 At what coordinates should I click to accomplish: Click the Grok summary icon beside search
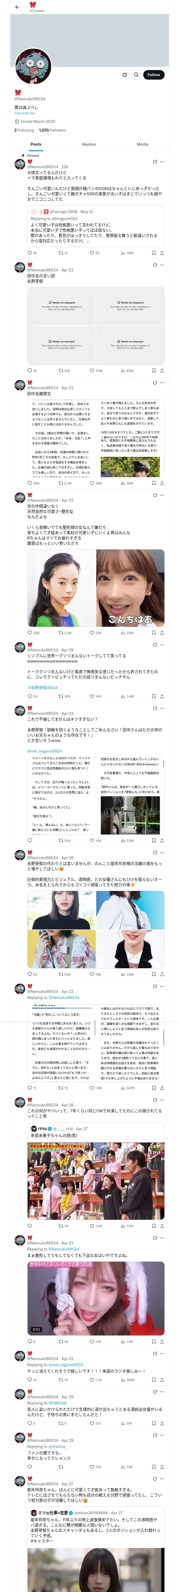(125, 75)
